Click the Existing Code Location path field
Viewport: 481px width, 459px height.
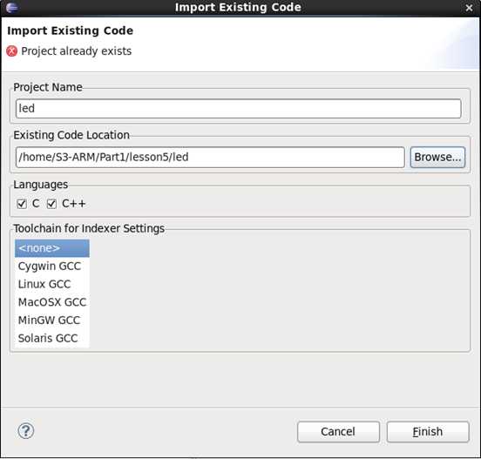pyautogui.click(x=210, y=157)
